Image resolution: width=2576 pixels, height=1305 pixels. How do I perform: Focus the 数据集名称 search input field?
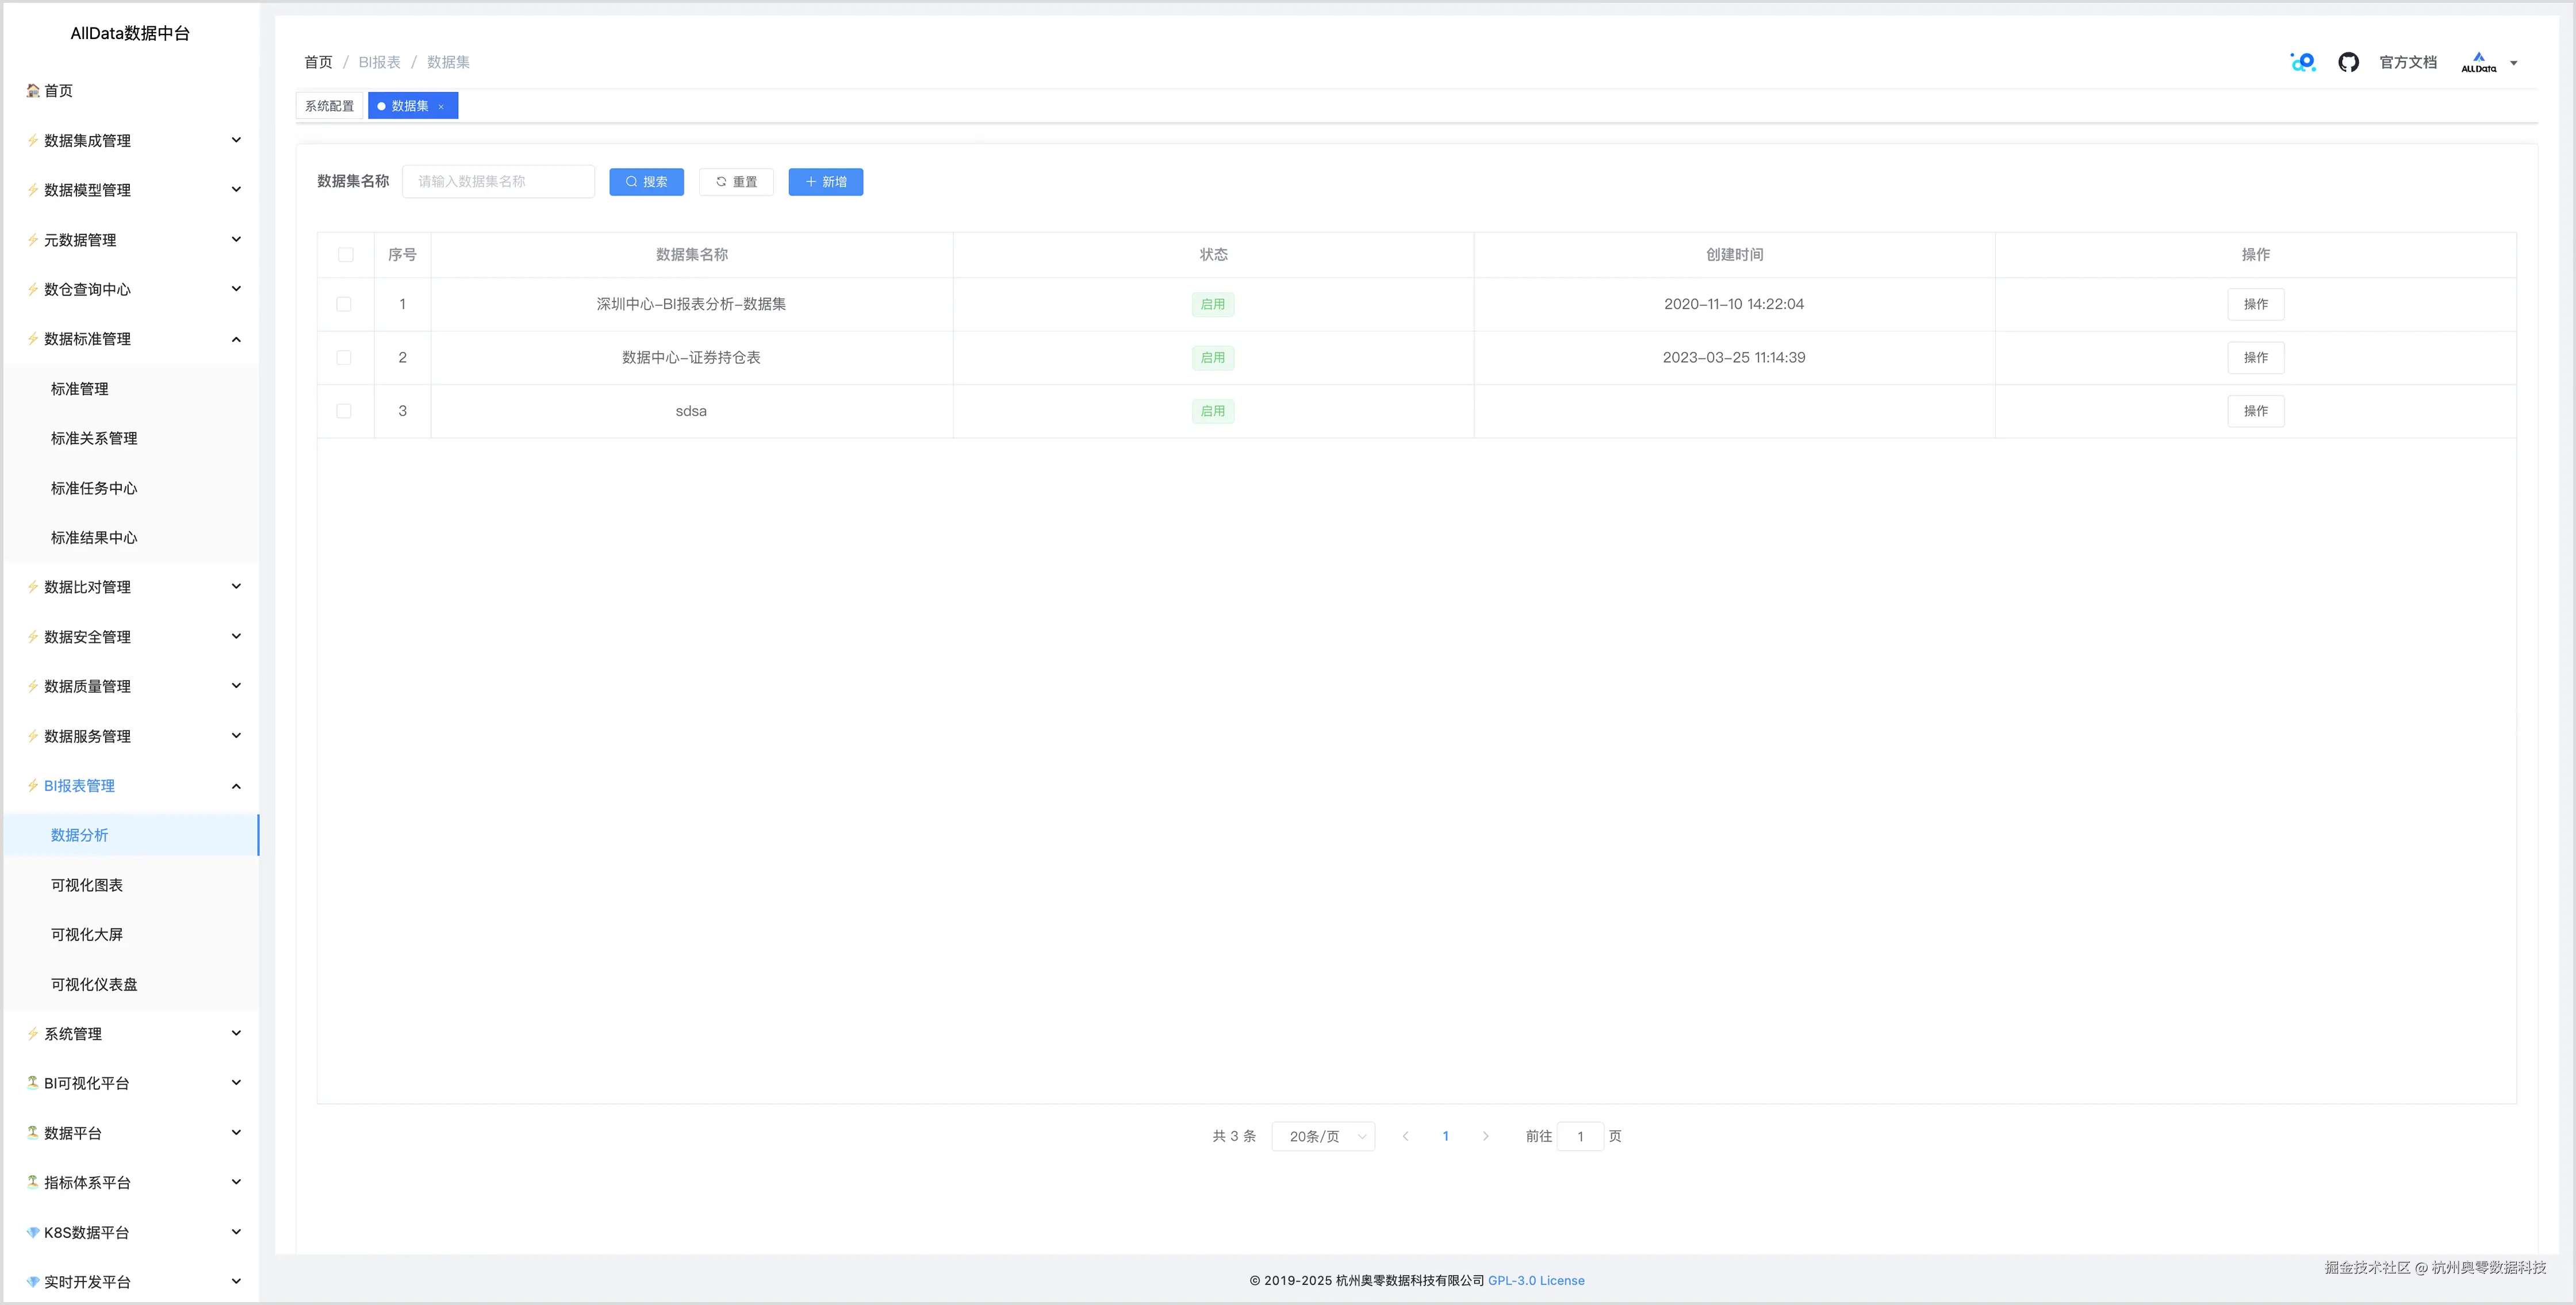(498, 182)
